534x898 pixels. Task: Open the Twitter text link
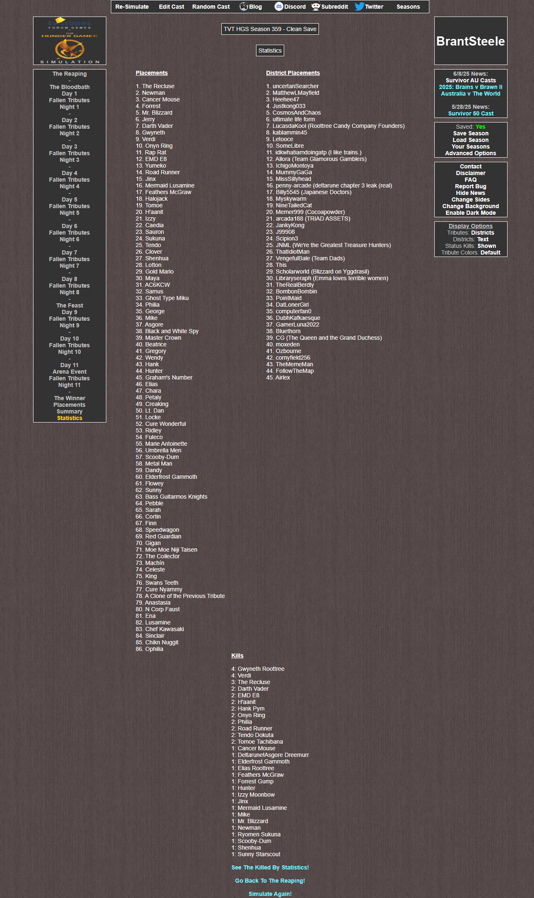coord(374,7)
